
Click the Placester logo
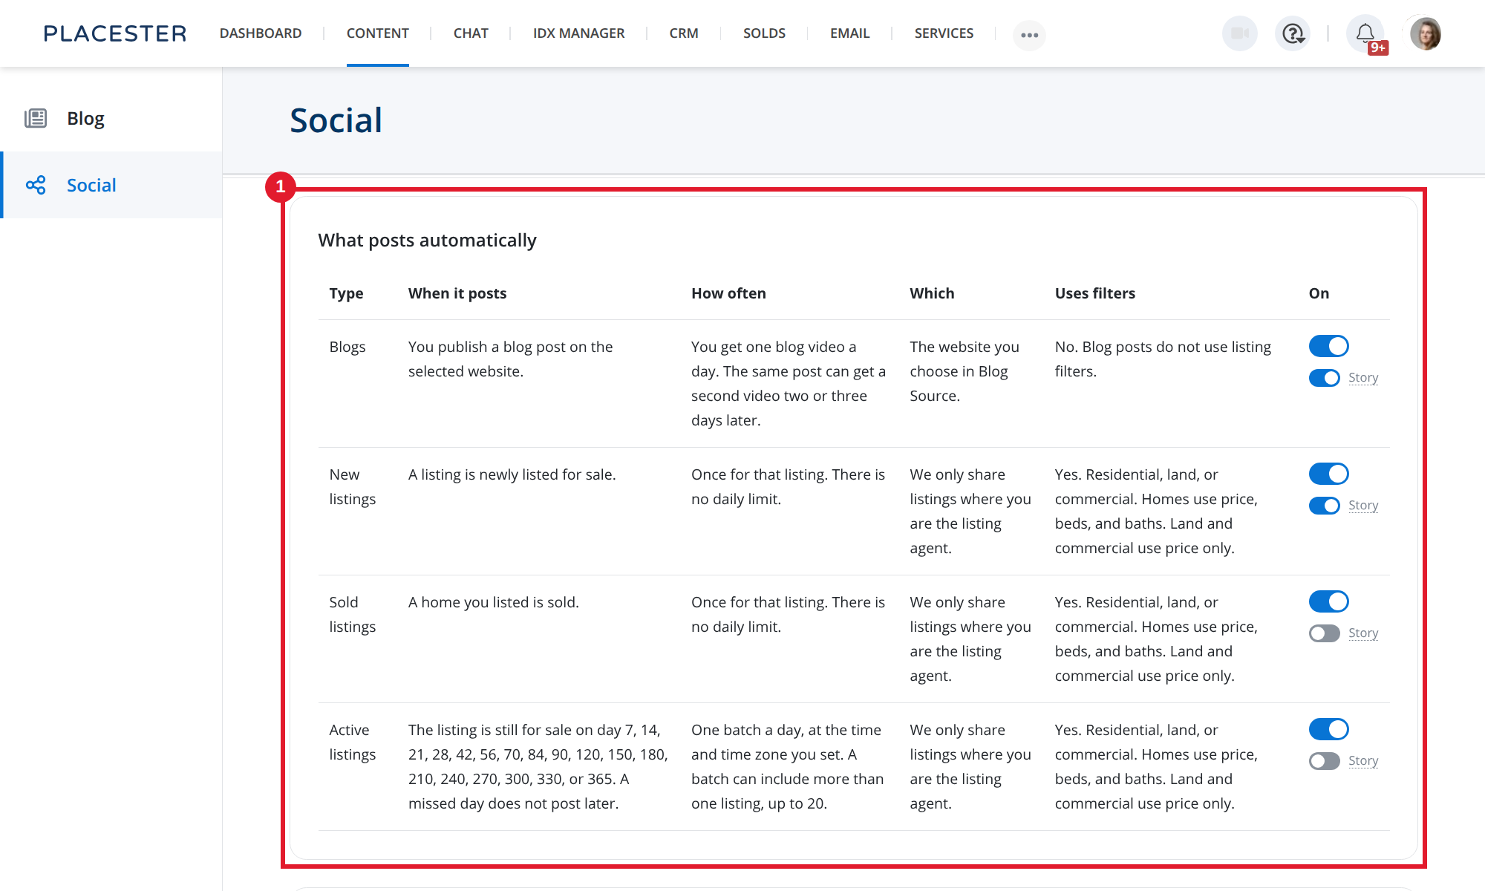pos(115,33)
